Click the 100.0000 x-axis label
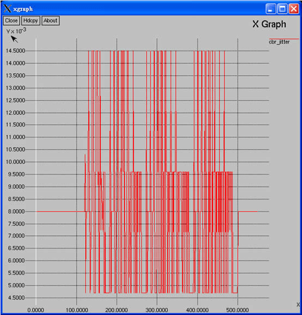302x315 pixels. 77,310
